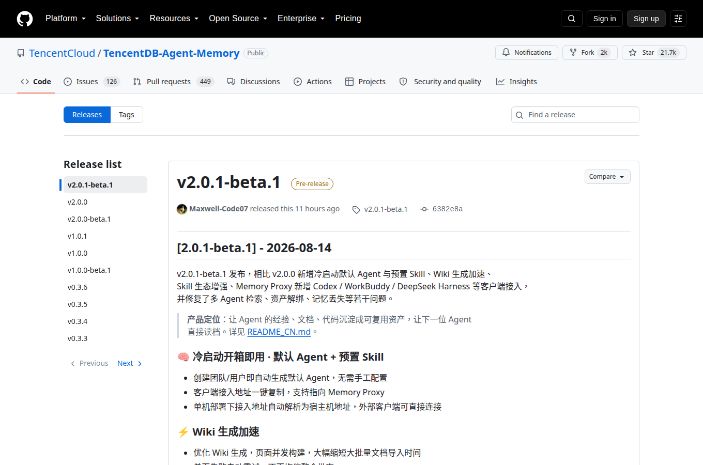
Task: Click the Pre-release label badge
Action: coord(312,184)
